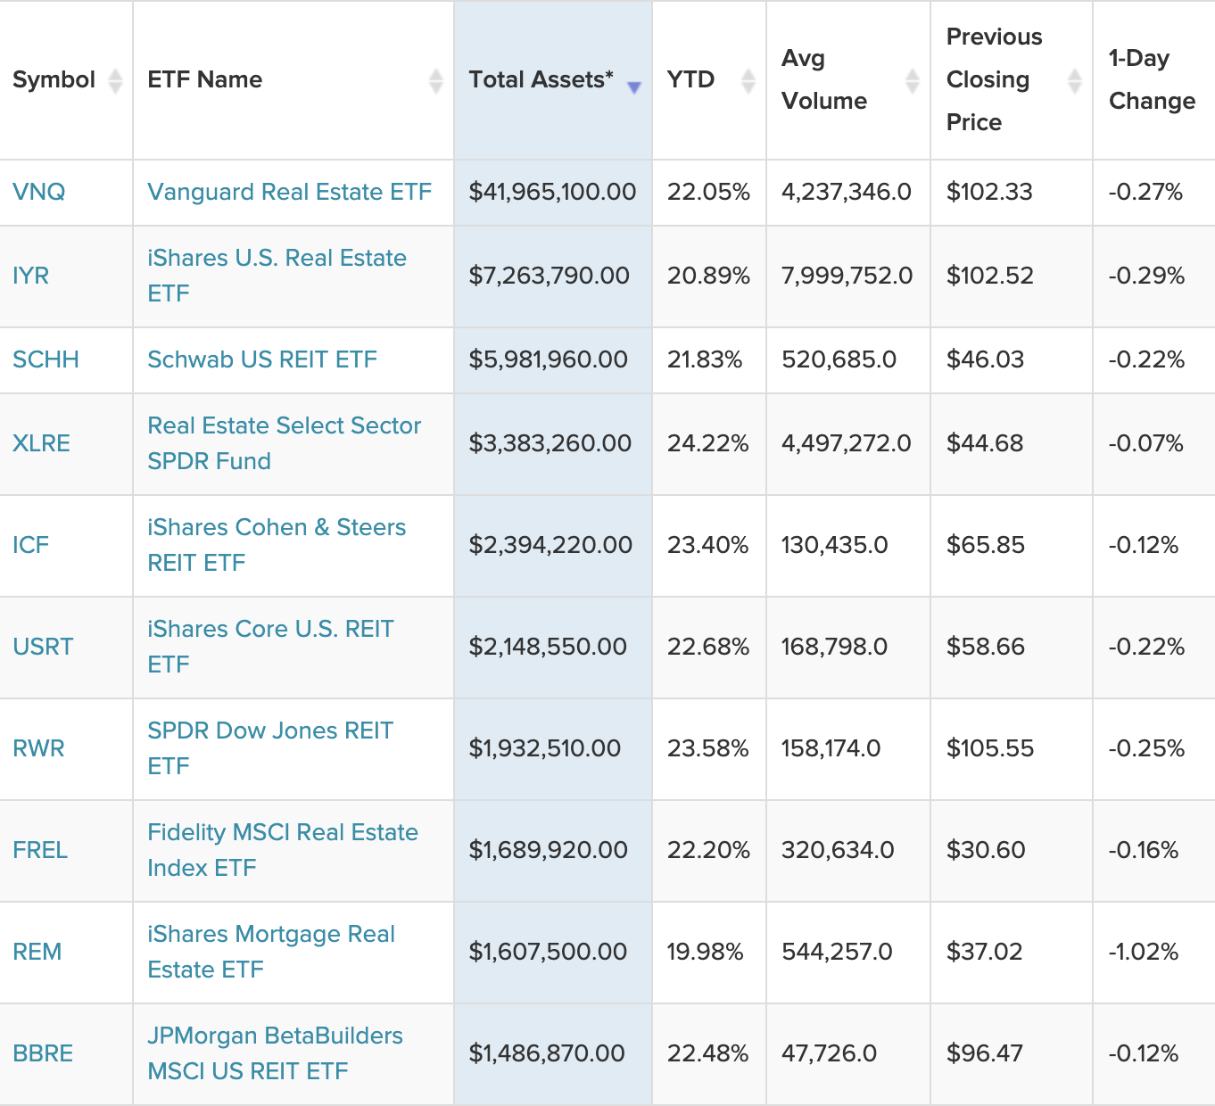Open iShares Mortgage Real Estate ETF
Screen dimensions: 1215x1106
coord(271,951)
